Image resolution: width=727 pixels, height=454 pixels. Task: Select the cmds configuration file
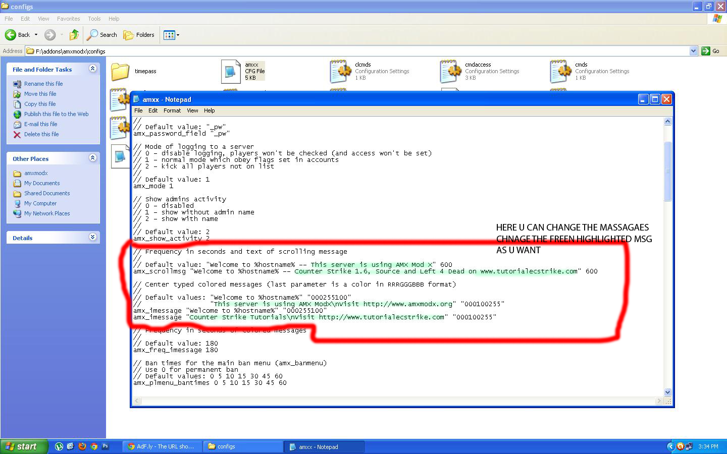pos(590,71)
